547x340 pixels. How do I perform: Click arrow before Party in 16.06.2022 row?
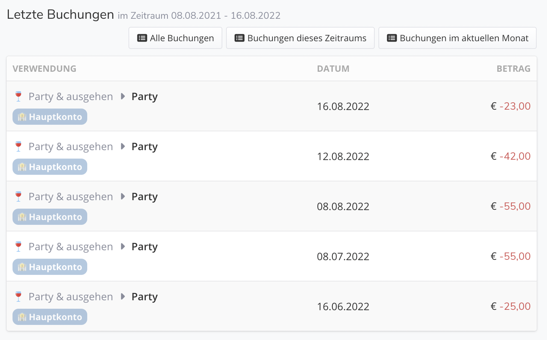pyautogui.click(x=123, y=297)
